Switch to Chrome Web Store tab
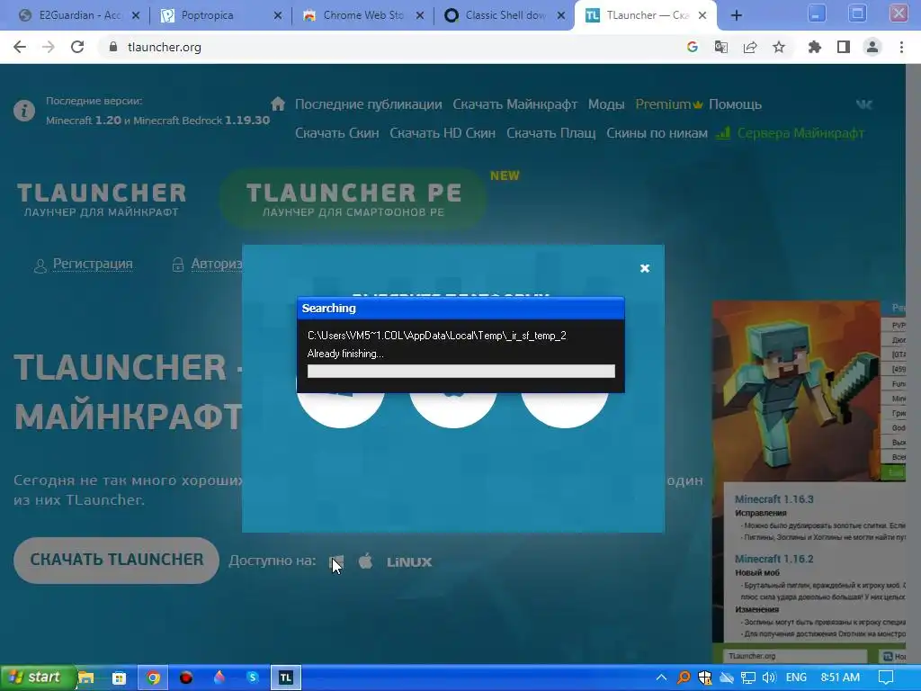Screen dimensions: 921x691 [x=363, y=15]
